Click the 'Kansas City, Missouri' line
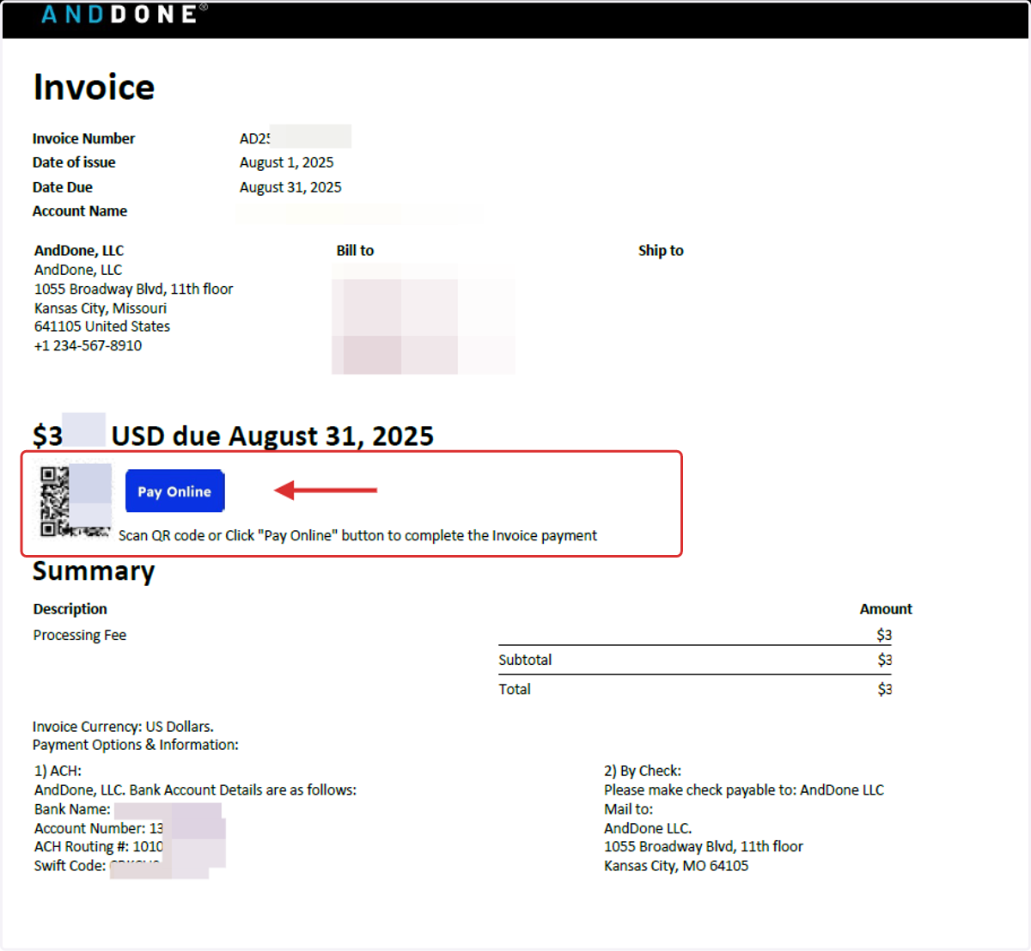The image size is (1031, 951). (x=101, y=308)
